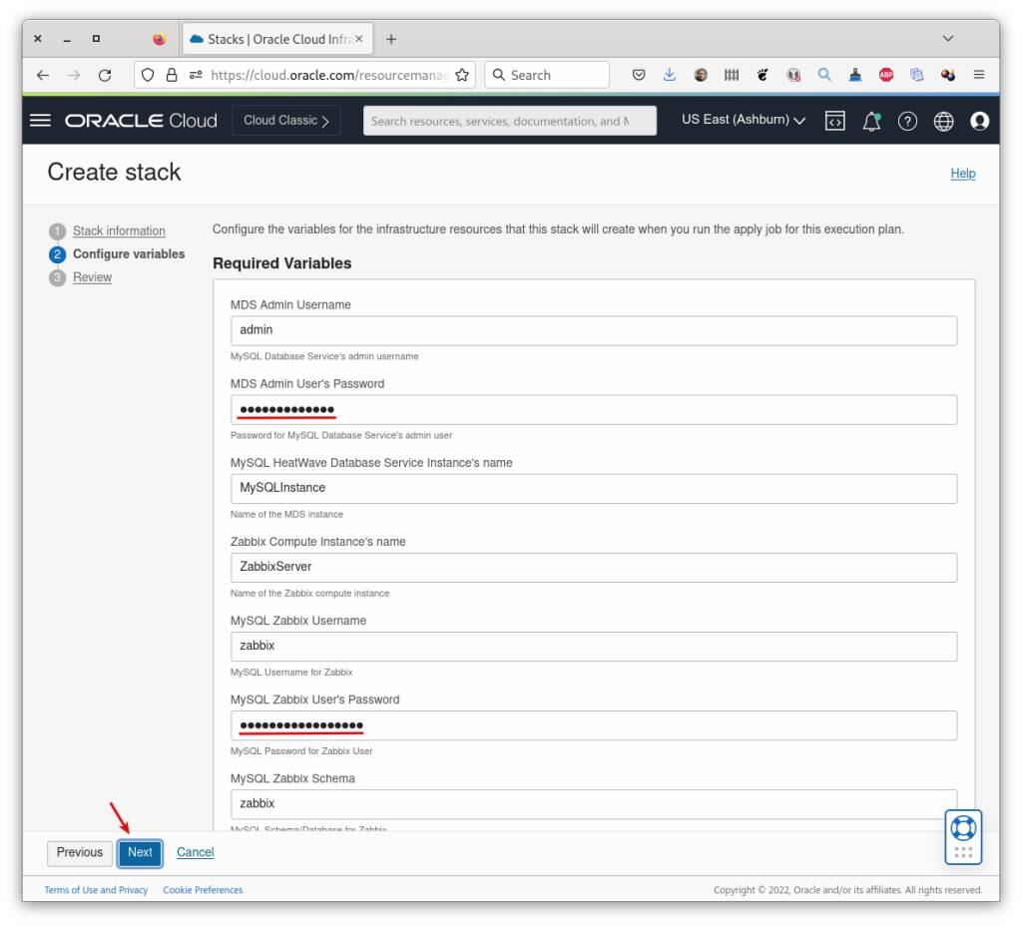Open the Help link

pyautogui.click(x=963, y=174)
